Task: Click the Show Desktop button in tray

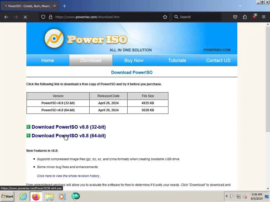Action: tap(267, 196)
